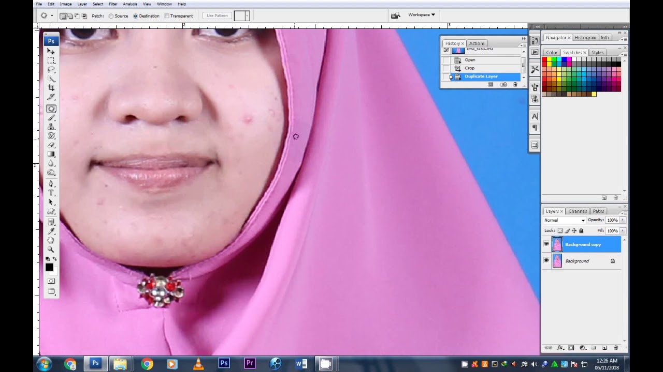Open the blend mode Normal dropdown
663x372 pixels.
564,220
